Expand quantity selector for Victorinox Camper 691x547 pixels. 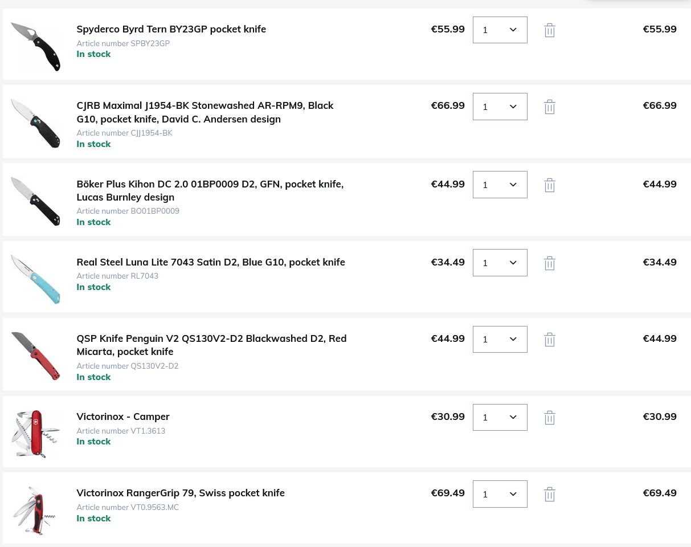(x=500, y=417)
